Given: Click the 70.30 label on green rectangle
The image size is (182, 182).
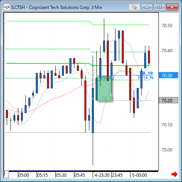Looking at the screenshot, I should click(x=108, y=78).
